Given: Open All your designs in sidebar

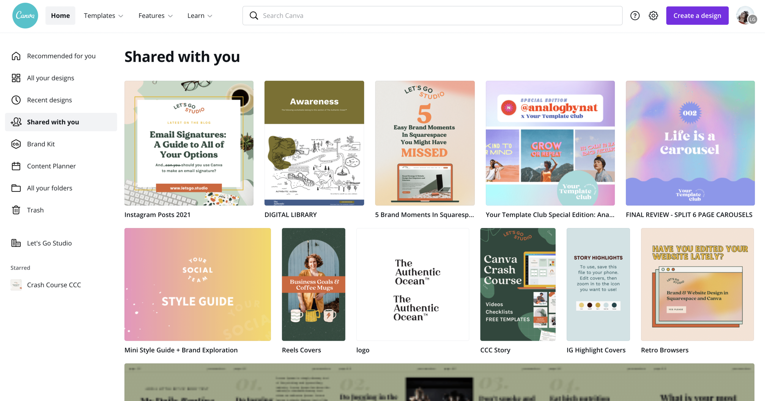Looking at the screenshot, I should [50, 78].
